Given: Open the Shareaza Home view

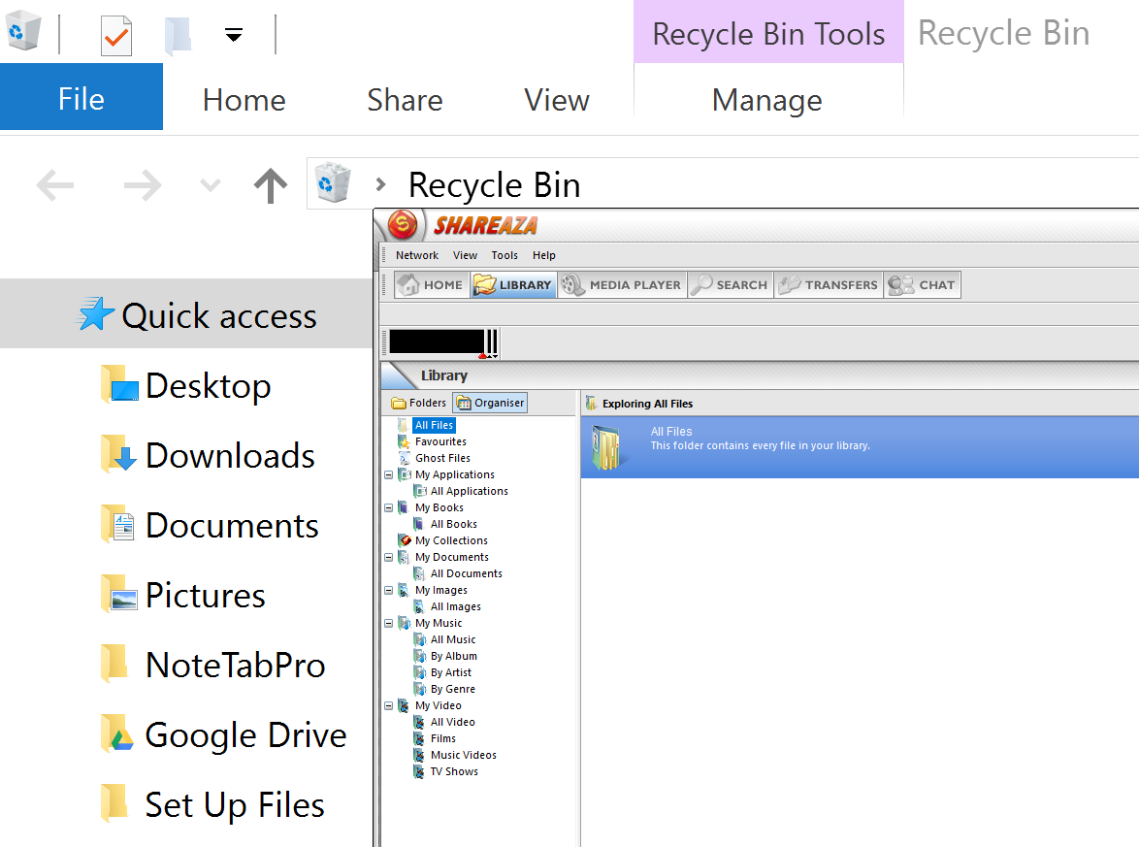Looking at the screenshot, I should [x=432, y=285].
